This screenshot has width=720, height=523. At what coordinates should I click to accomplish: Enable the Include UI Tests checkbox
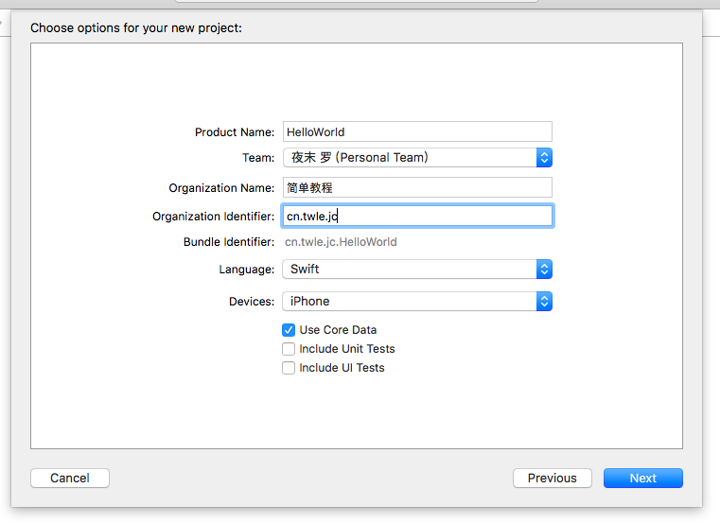[x=289, y=368]
